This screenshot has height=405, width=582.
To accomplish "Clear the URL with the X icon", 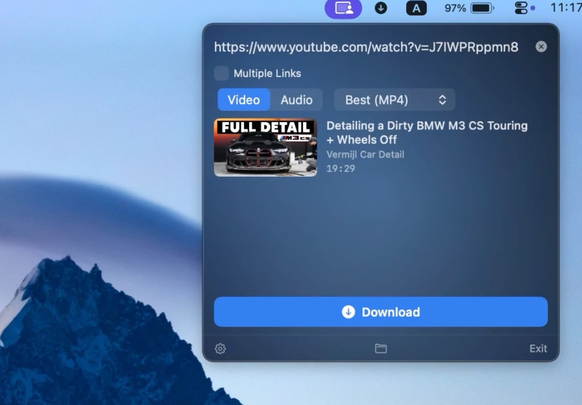I will tap(541, 47).
